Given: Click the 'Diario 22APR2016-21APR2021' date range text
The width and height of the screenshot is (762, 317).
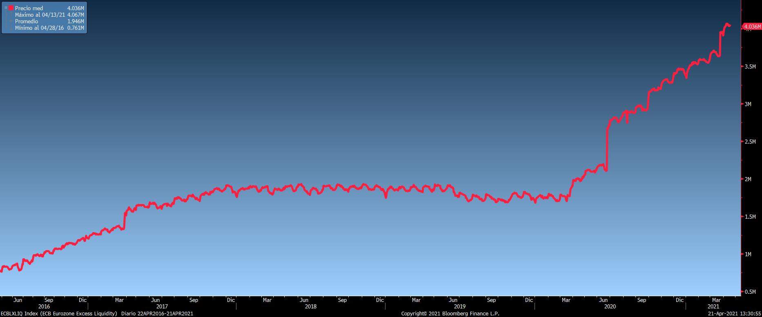Looking at the screenshot, I should click(x=157, y=314).
